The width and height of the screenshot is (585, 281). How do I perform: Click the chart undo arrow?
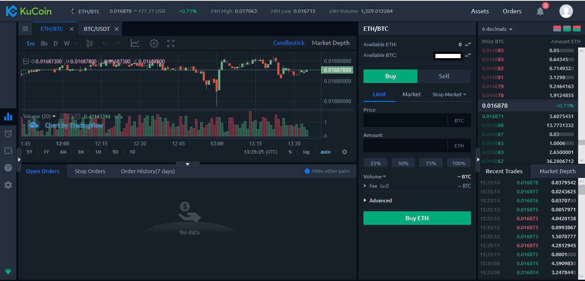(x=105, y=43)
